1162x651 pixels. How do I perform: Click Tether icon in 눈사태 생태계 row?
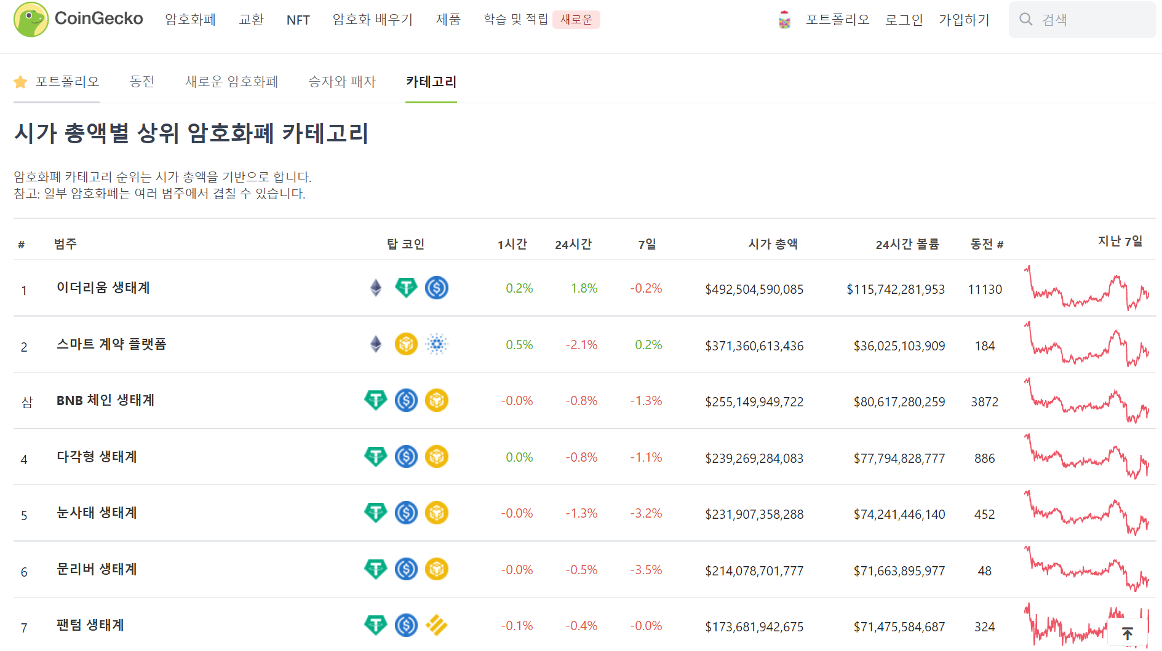[x=375, y=513]
